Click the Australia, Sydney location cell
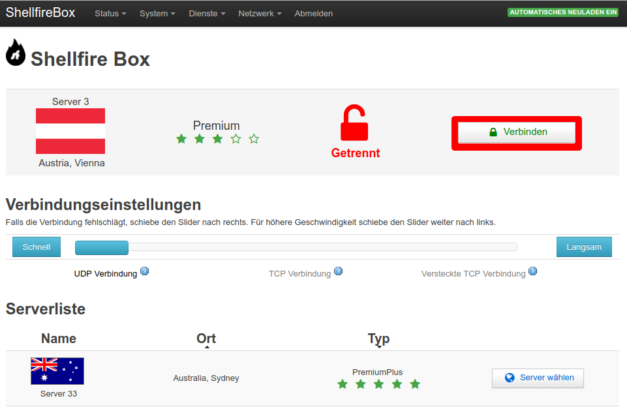The width and height of the screenshot is (627, 407). coord(206,378)
